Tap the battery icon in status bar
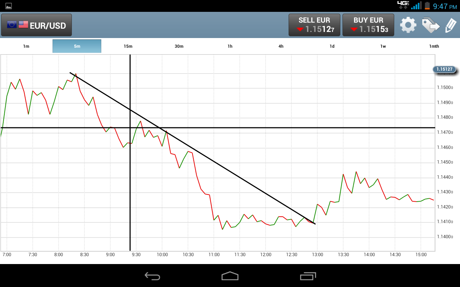Screen dimensions: 460x287 (427, 6)
